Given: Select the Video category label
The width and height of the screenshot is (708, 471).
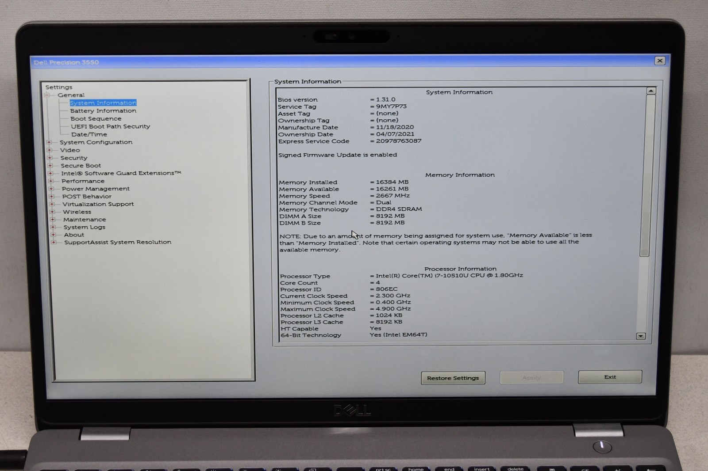Looking at the screenshot, I should tap(70, 150).
